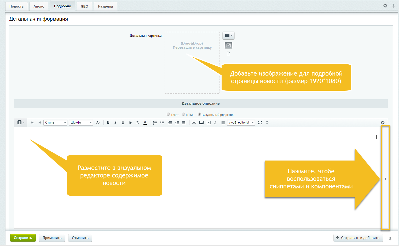Pin the bottom button panel
399x246 pixels.
[390, 238]
